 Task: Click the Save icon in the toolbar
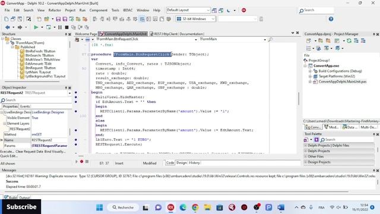pyautogui.click(x=58, y=19)
